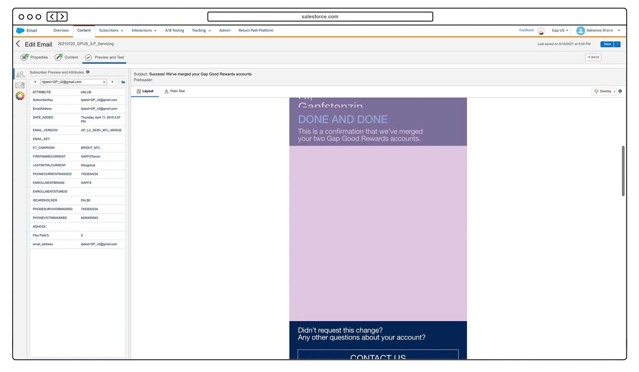
Task: Open the colorful content detective icon
Action: pyautogui.click(x=20, y=96)
